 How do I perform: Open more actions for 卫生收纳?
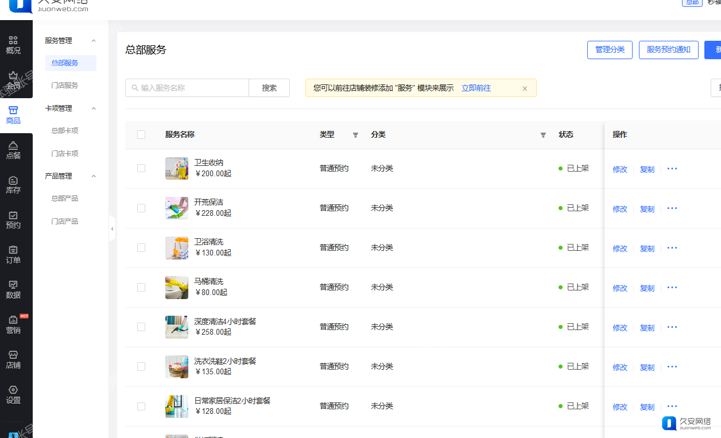(672, 169)
